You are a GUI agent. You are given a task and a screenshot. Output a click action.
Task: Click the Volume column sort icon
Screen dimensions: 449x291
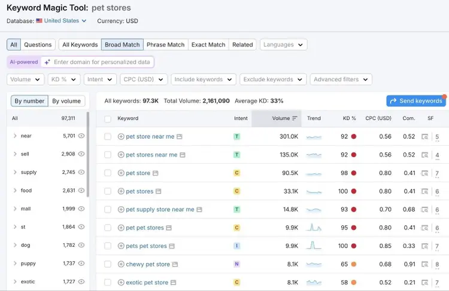(x=295, y=118)
